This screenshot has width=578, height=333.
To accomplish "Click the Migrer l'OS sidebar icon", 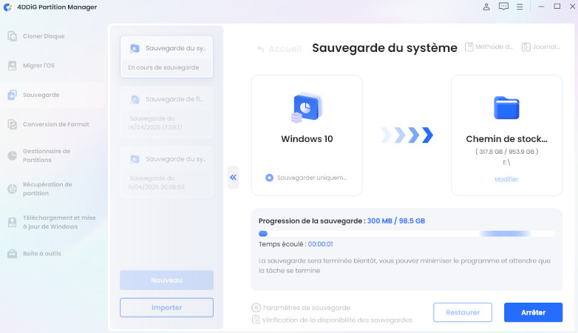I will [12, 66].
